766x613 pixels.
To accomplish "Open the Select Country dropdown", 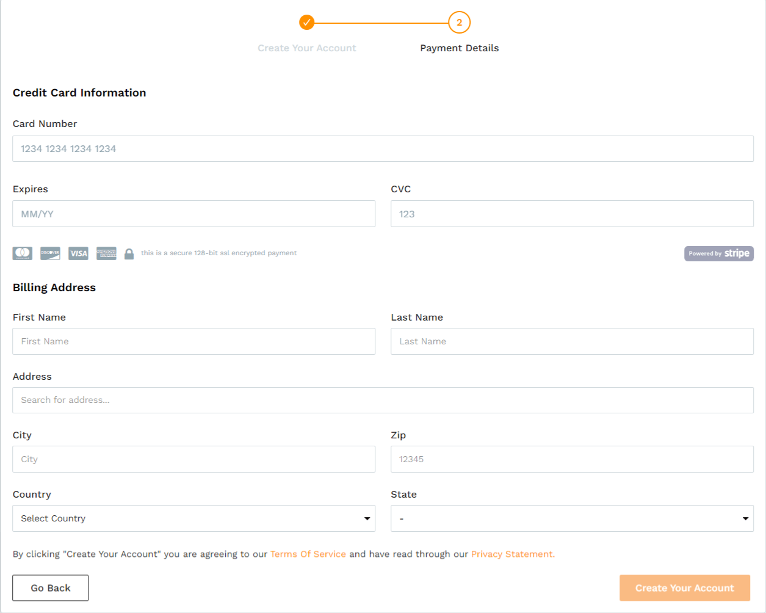I will (194, 518).
